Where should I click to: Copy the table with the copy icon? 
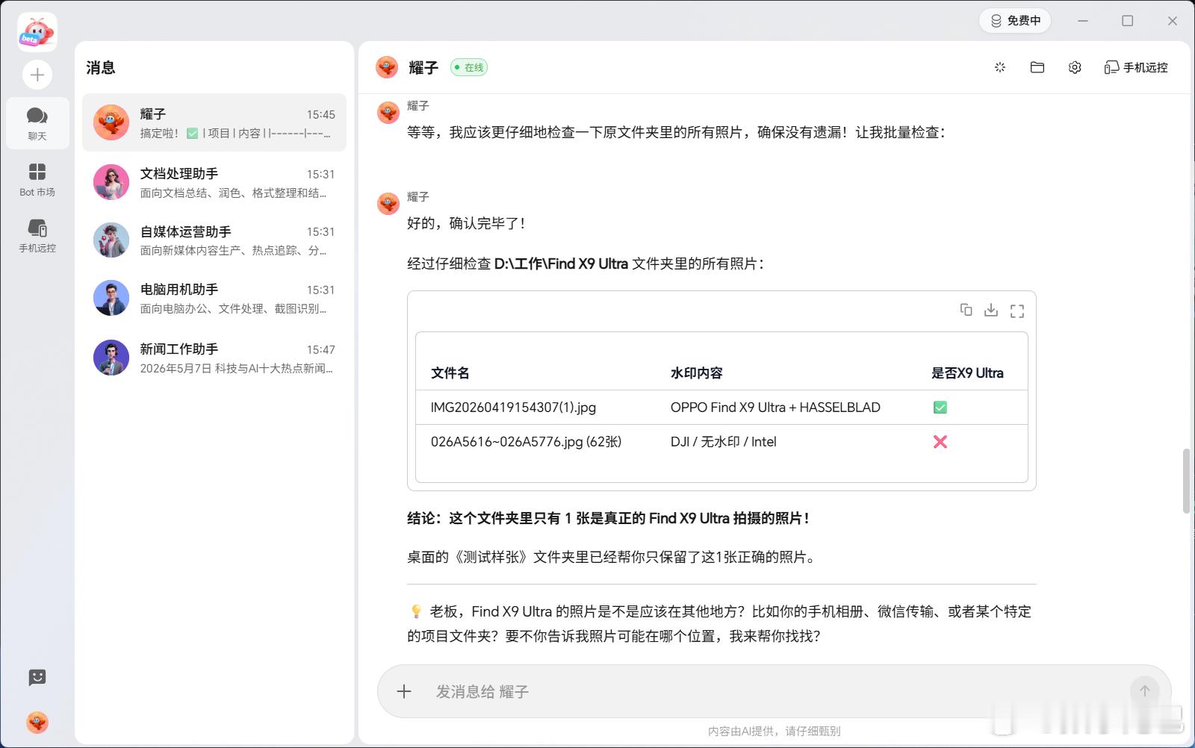coord(966,310)
